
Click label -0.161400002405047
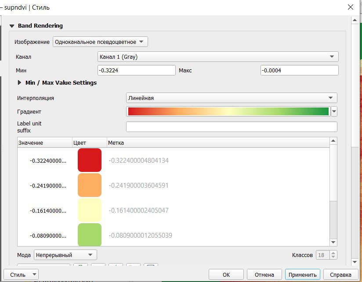(x=138, y=211)
